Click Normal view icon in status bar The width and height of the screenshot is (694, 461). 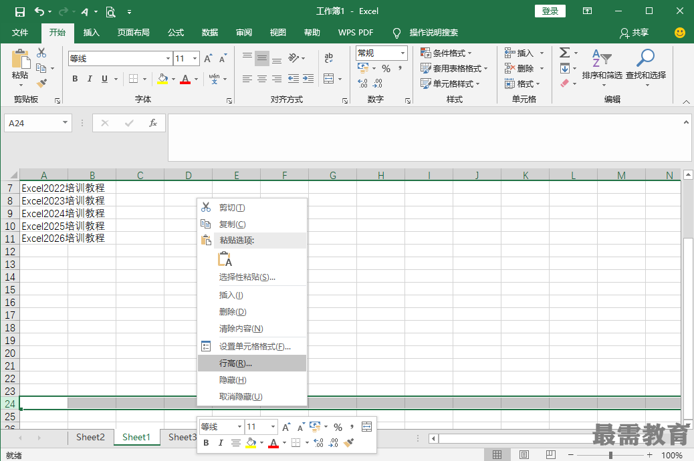[497, 455]
